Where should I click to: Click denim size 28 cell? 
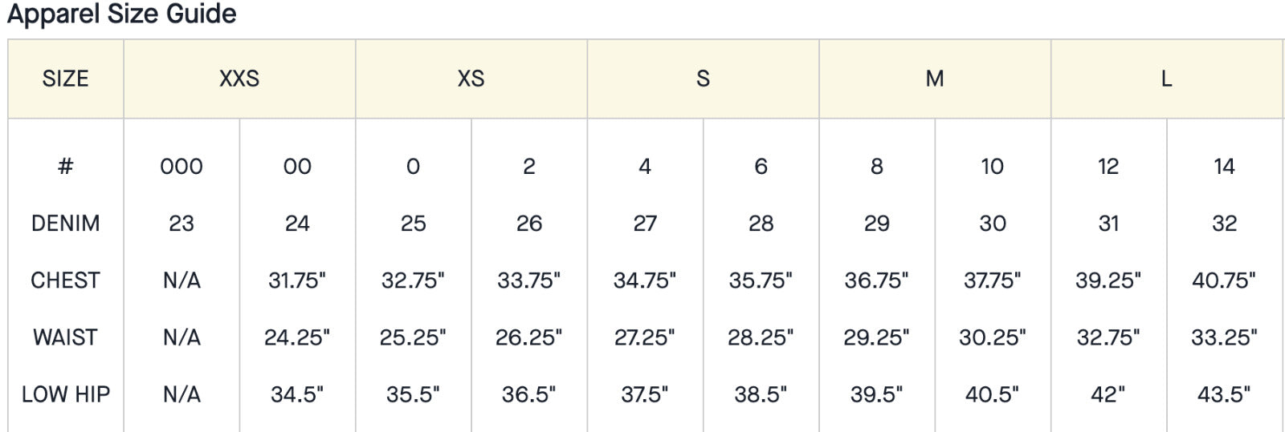(761, 224)
